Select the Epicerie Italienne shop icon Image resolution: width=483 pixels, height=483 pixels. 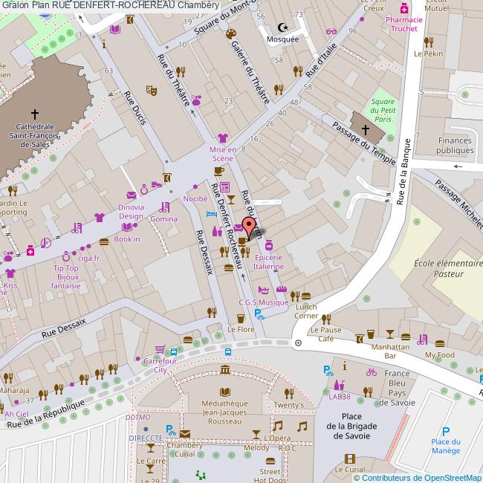point(268,244)
